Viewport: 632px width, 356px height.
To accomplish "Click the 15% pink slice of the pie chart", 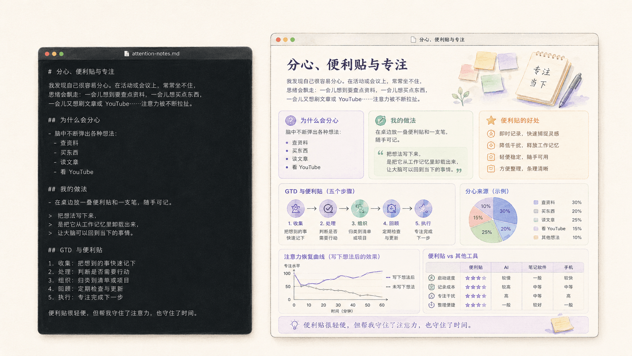I will tap(478, 217).
